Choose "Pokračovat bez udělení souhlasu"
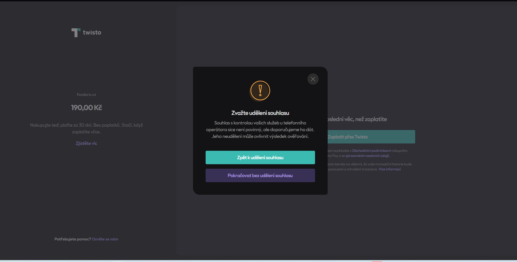 point(260,175)
